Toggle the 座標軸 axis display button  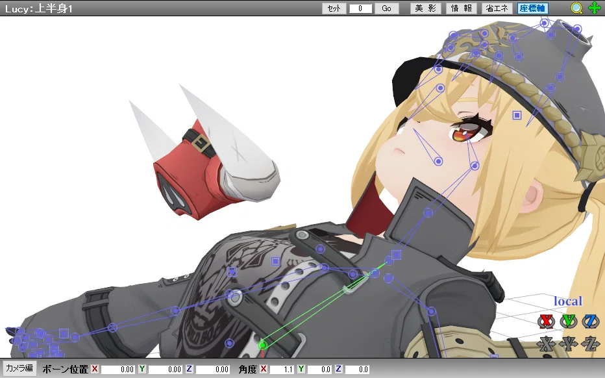pyautogui.click(x=532, y=8)
